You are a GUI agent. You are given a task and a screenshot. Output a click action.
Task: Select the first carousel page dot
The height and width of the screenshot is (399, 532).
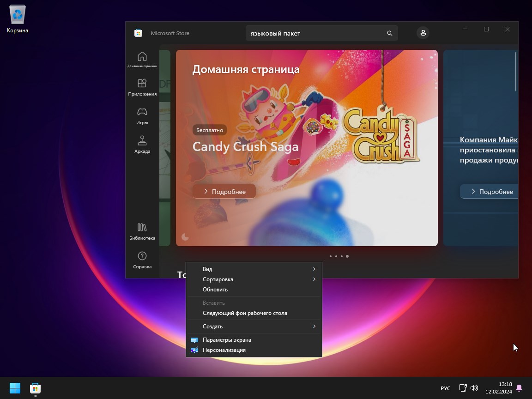[x=331, y=256]
